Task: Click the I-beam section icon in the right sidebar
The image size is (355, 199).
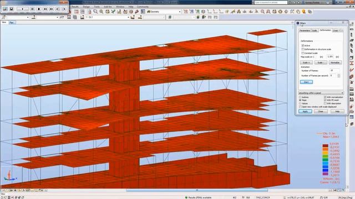Action: (x=352, y=63)
